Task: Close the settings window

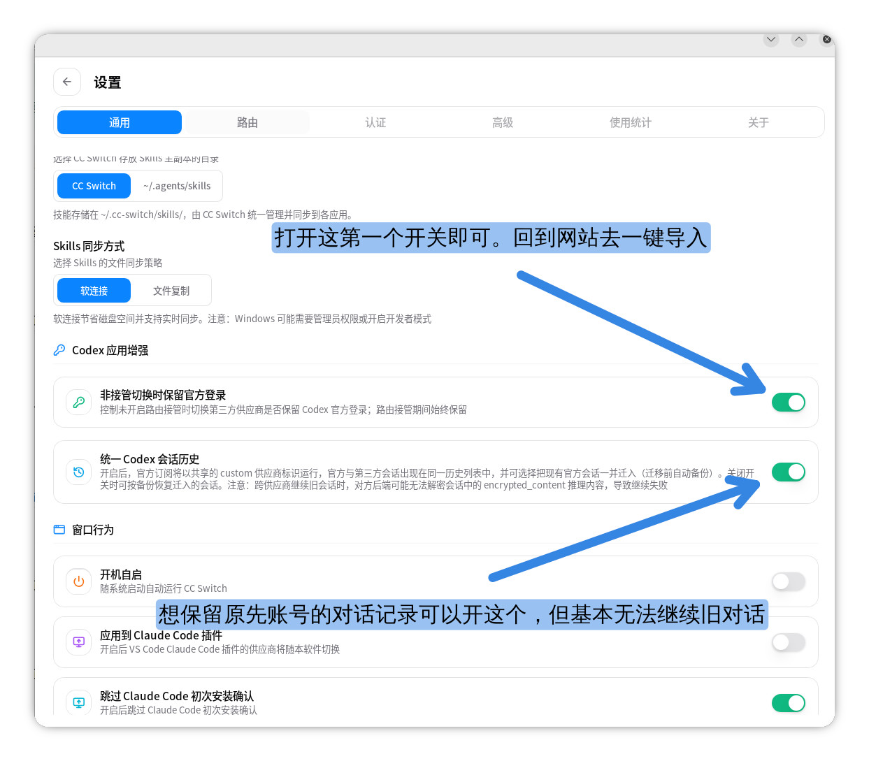Action: [827, 39]
